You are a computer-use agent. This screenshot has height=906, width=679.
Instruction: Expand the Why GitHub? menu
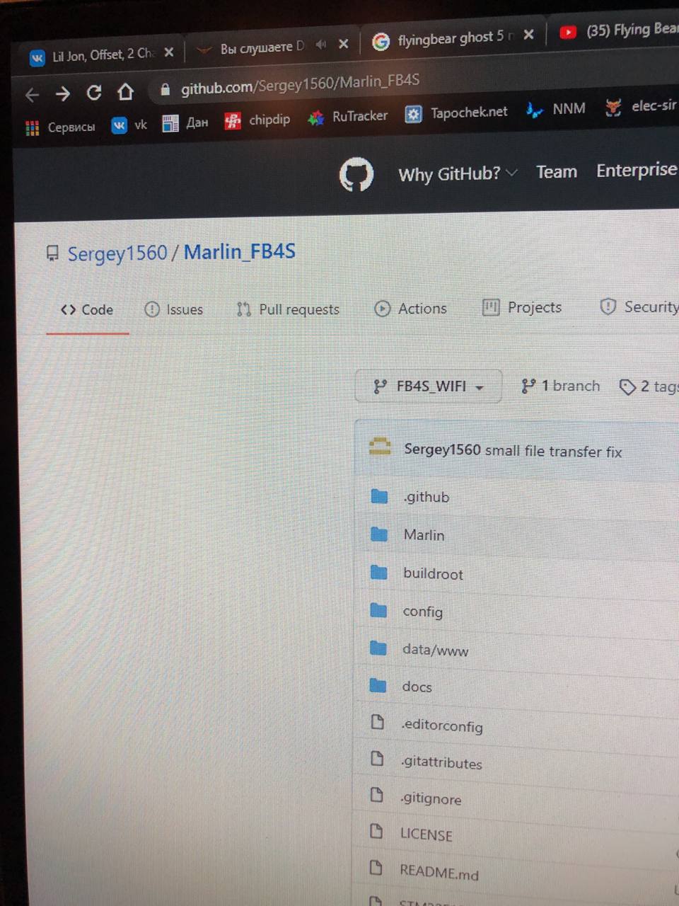(x=458, y=173)
